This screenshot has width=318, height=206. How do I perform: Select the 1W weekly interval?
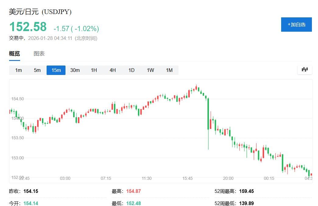(150, 70)
